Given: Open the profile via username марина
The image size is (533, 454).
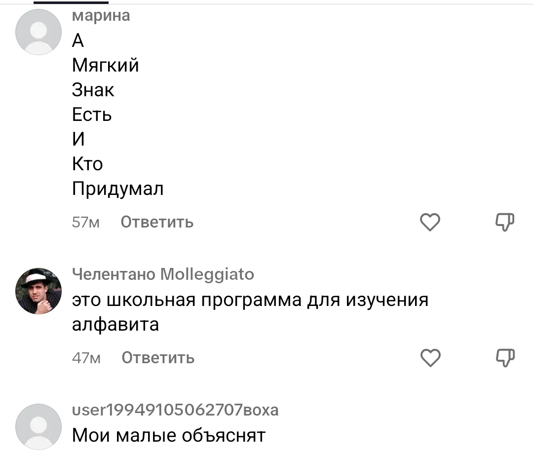Looking at the screenshot, I should coord(101,16).
